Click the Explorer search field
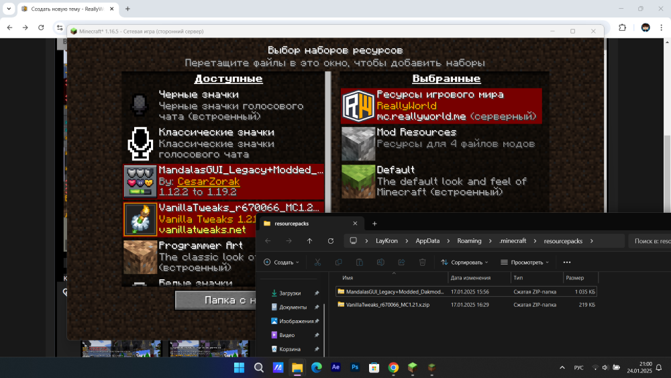Viewport: 671px width, 378px height. click(650, 241)
